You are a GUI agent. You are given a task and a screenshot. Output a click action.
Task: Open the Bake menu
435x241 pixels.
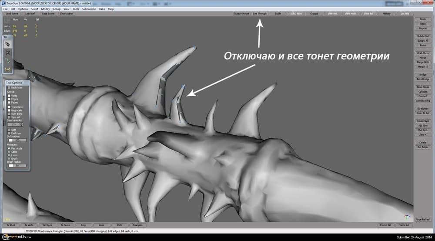(x=102, y=9)
